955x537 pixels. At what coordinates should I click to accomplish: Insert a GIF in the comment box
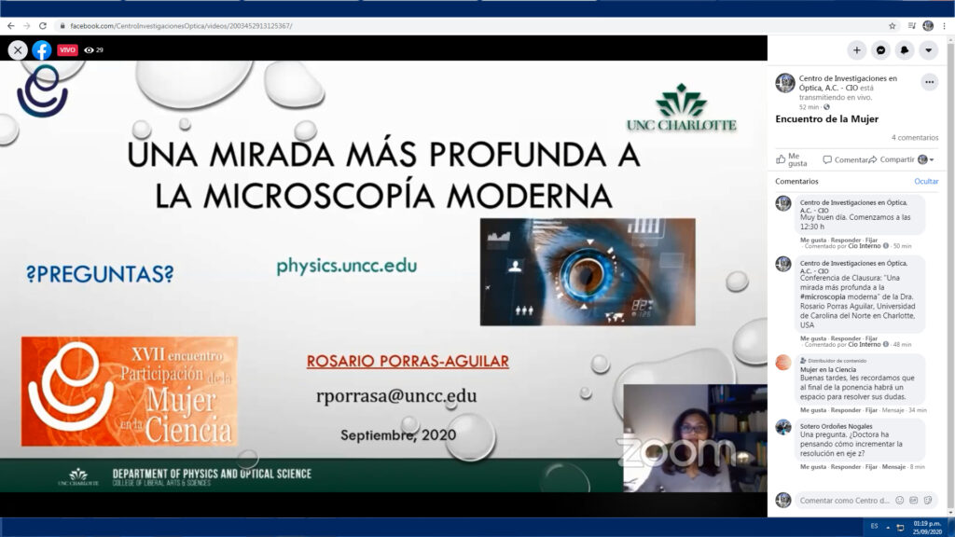tap(913, 500)
